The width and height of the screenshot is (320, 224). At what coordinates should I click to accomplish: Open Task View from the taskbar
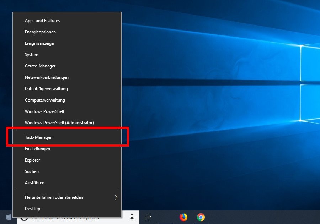click(148, 217)
